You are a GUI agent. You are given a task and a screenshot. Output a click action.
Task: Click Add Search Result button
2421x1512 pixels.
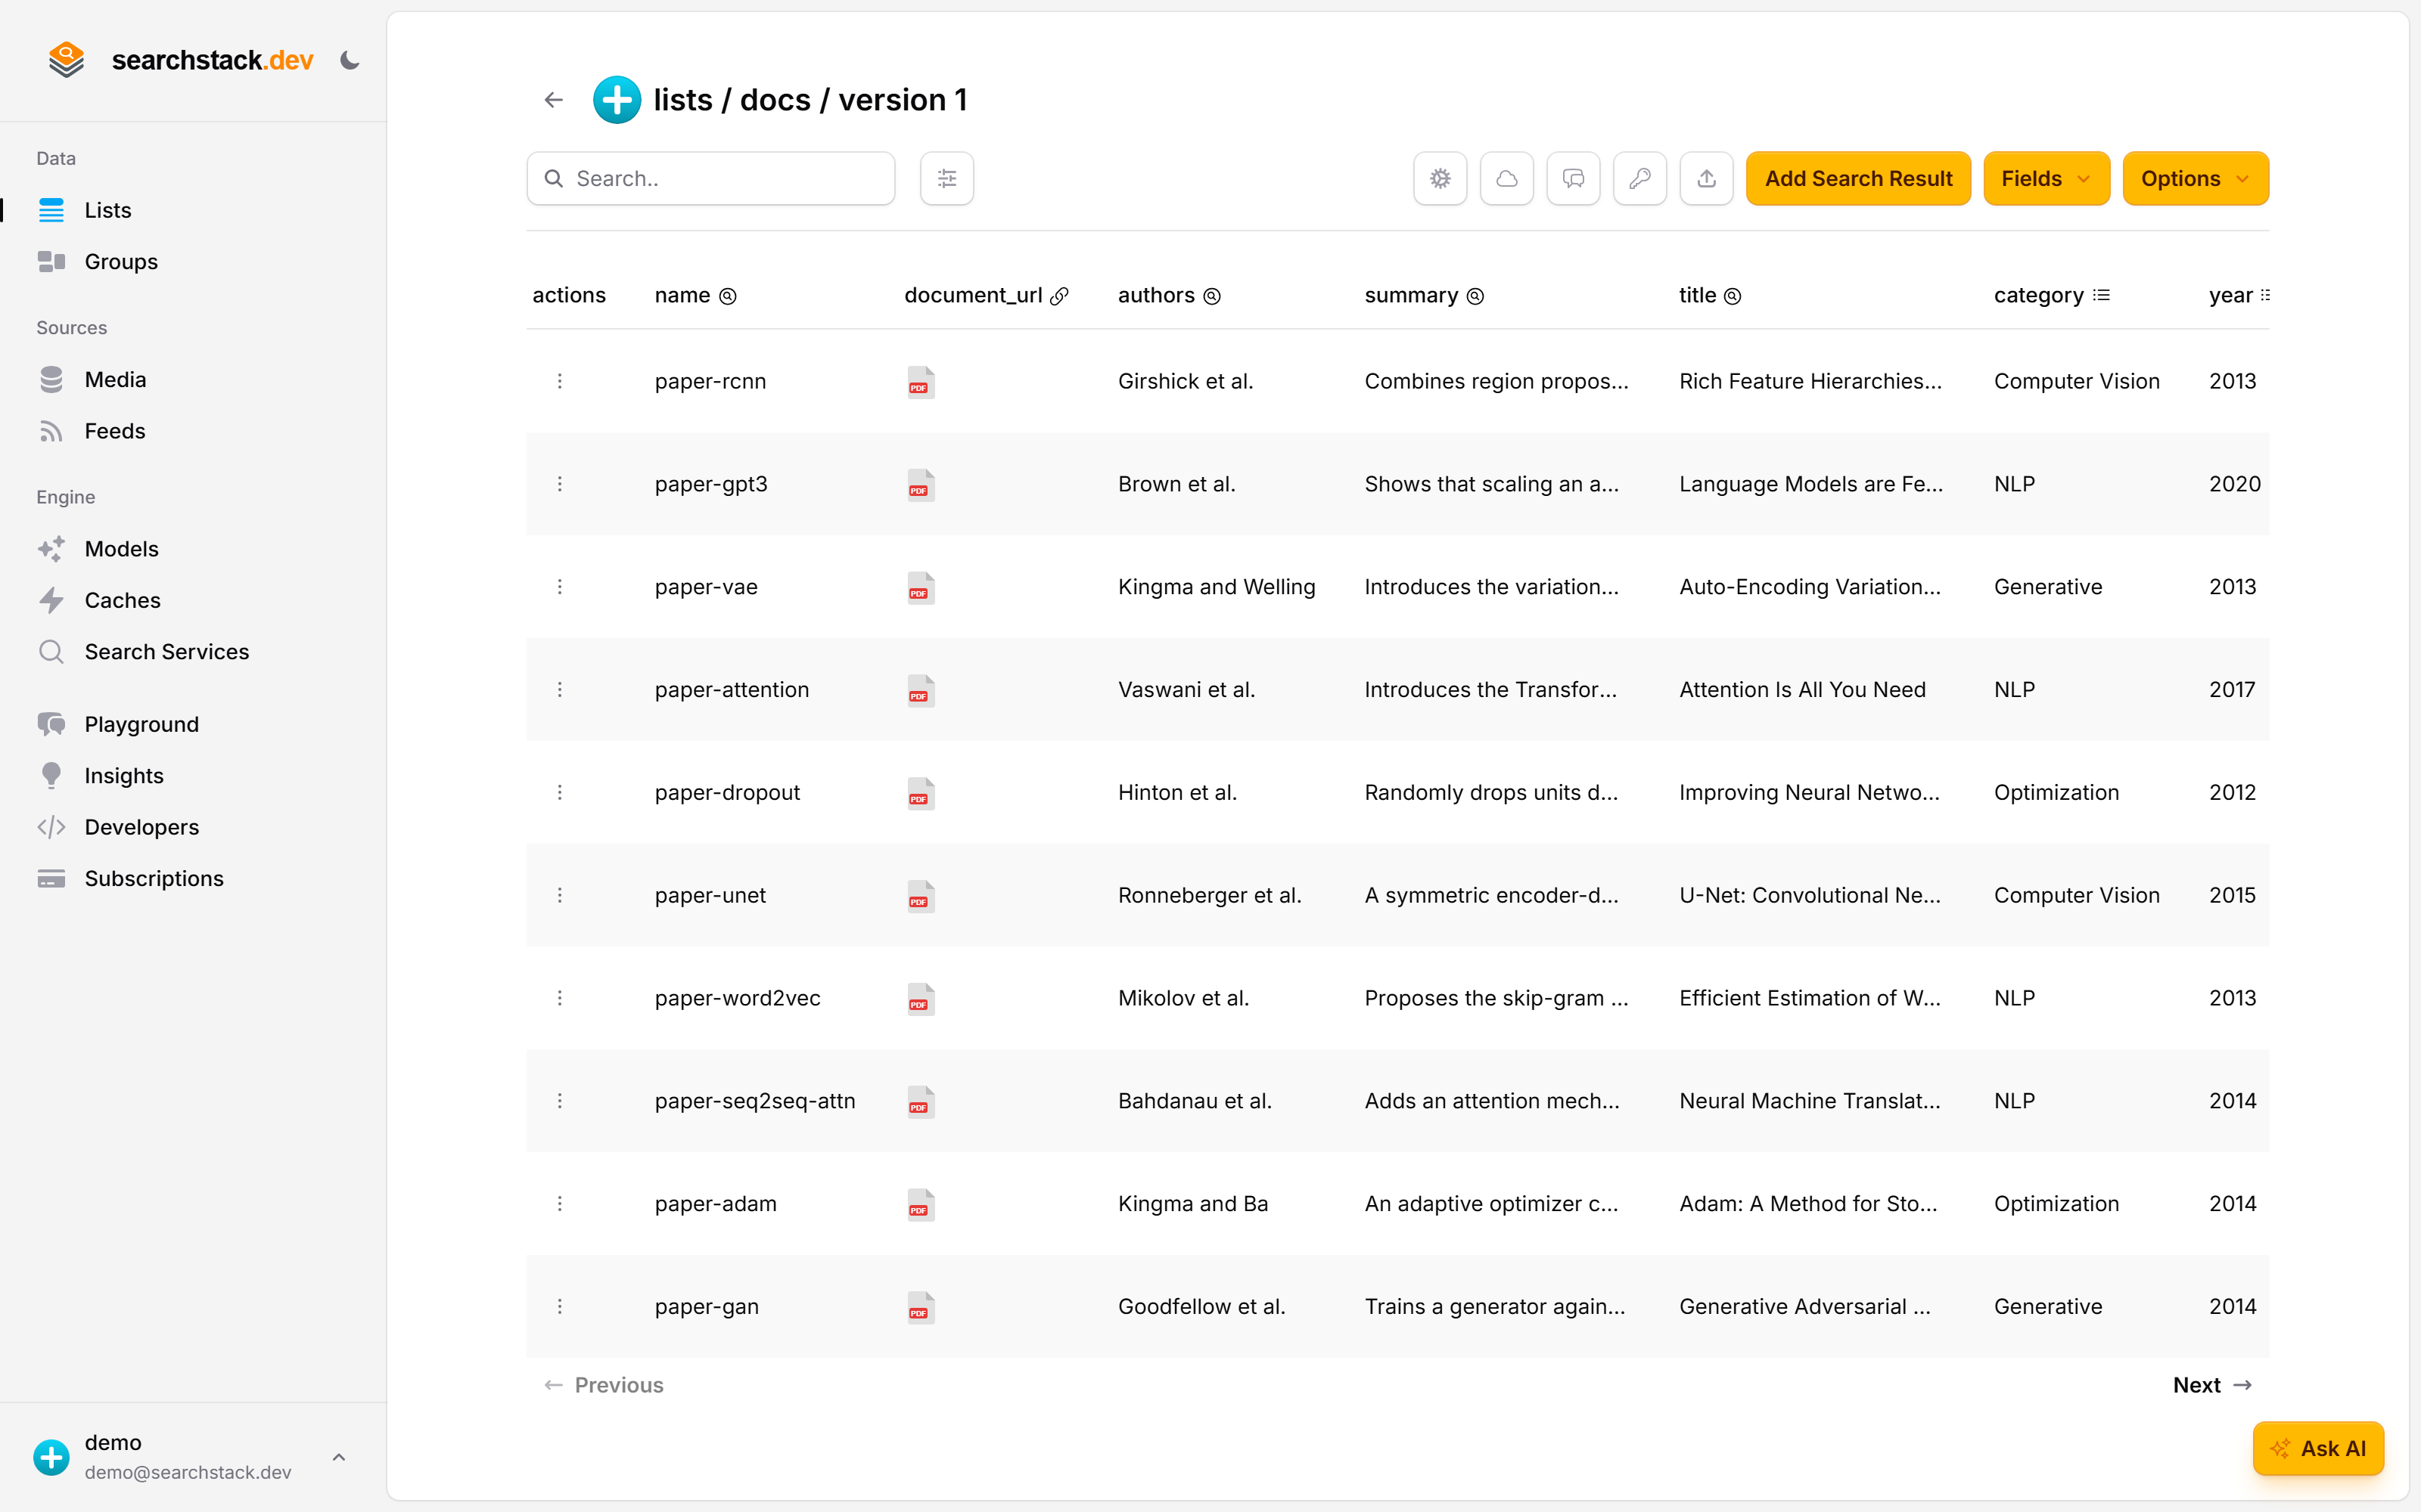click(1858, 179)
